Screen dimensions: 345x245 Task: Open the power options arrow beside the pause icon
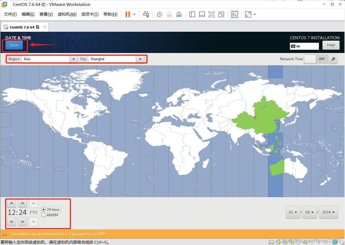[134, 14]
